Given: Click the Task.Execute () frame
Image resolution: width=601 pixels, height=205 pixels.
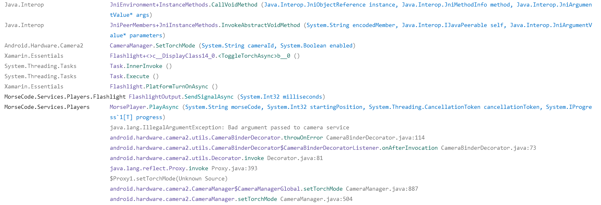Looking at the screenshot, I should coord(134,76).
